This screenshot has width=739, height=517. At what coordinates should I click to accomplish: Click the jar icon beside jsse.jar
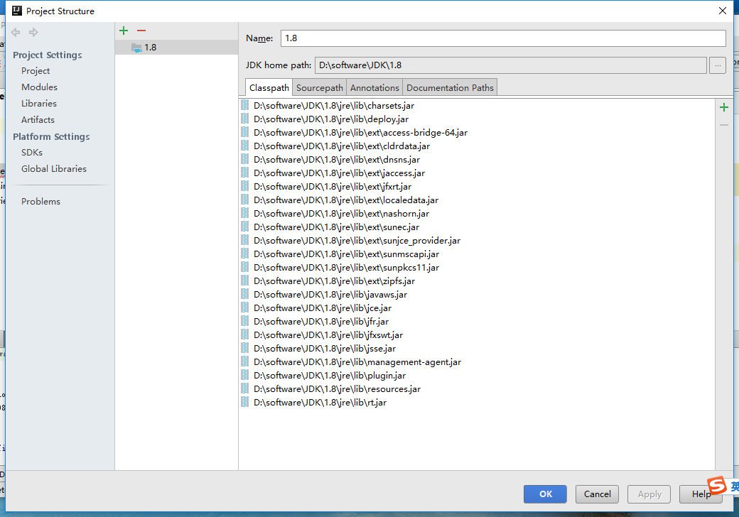[x=244, y=348]
